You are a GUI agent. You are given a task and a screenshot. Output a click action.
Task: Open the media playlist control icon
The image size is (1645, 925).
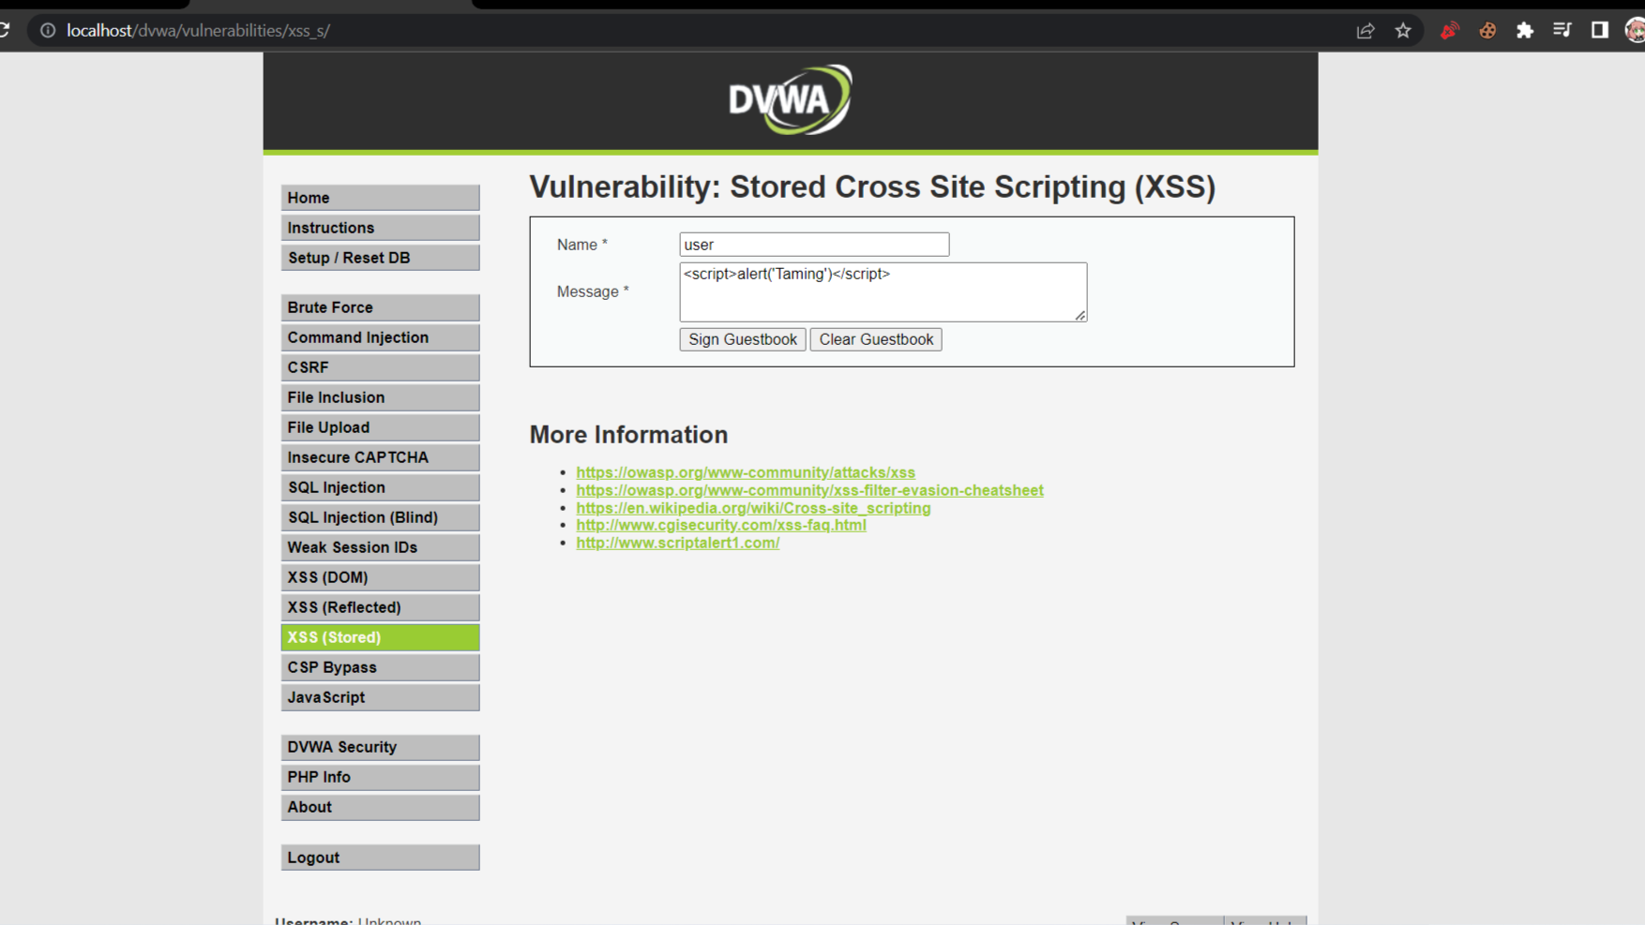[1562, 30]
